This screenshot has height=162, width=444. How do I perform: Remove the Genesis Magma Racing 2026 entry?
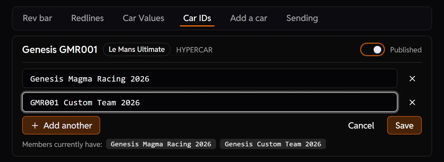point(412,79)
